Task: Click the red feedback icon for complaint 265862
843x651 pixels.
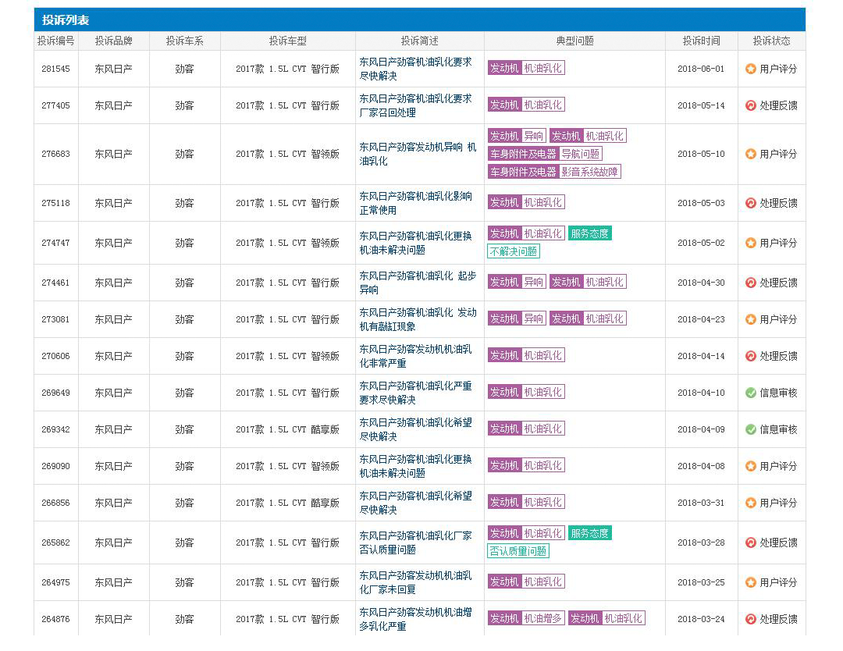Action: (750, 542)
